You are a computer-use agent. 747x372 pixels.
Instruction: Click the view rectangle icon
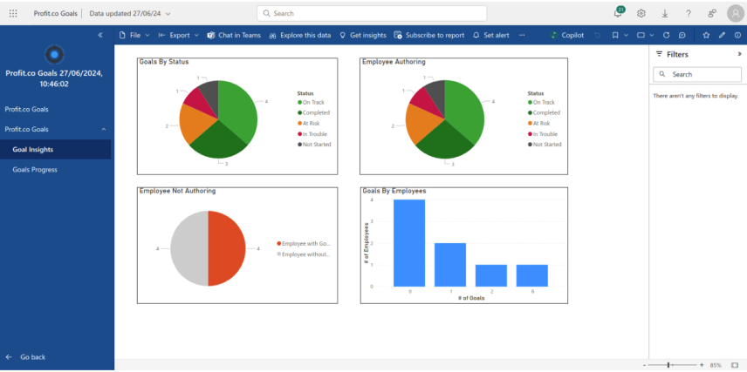coord(641,35)
